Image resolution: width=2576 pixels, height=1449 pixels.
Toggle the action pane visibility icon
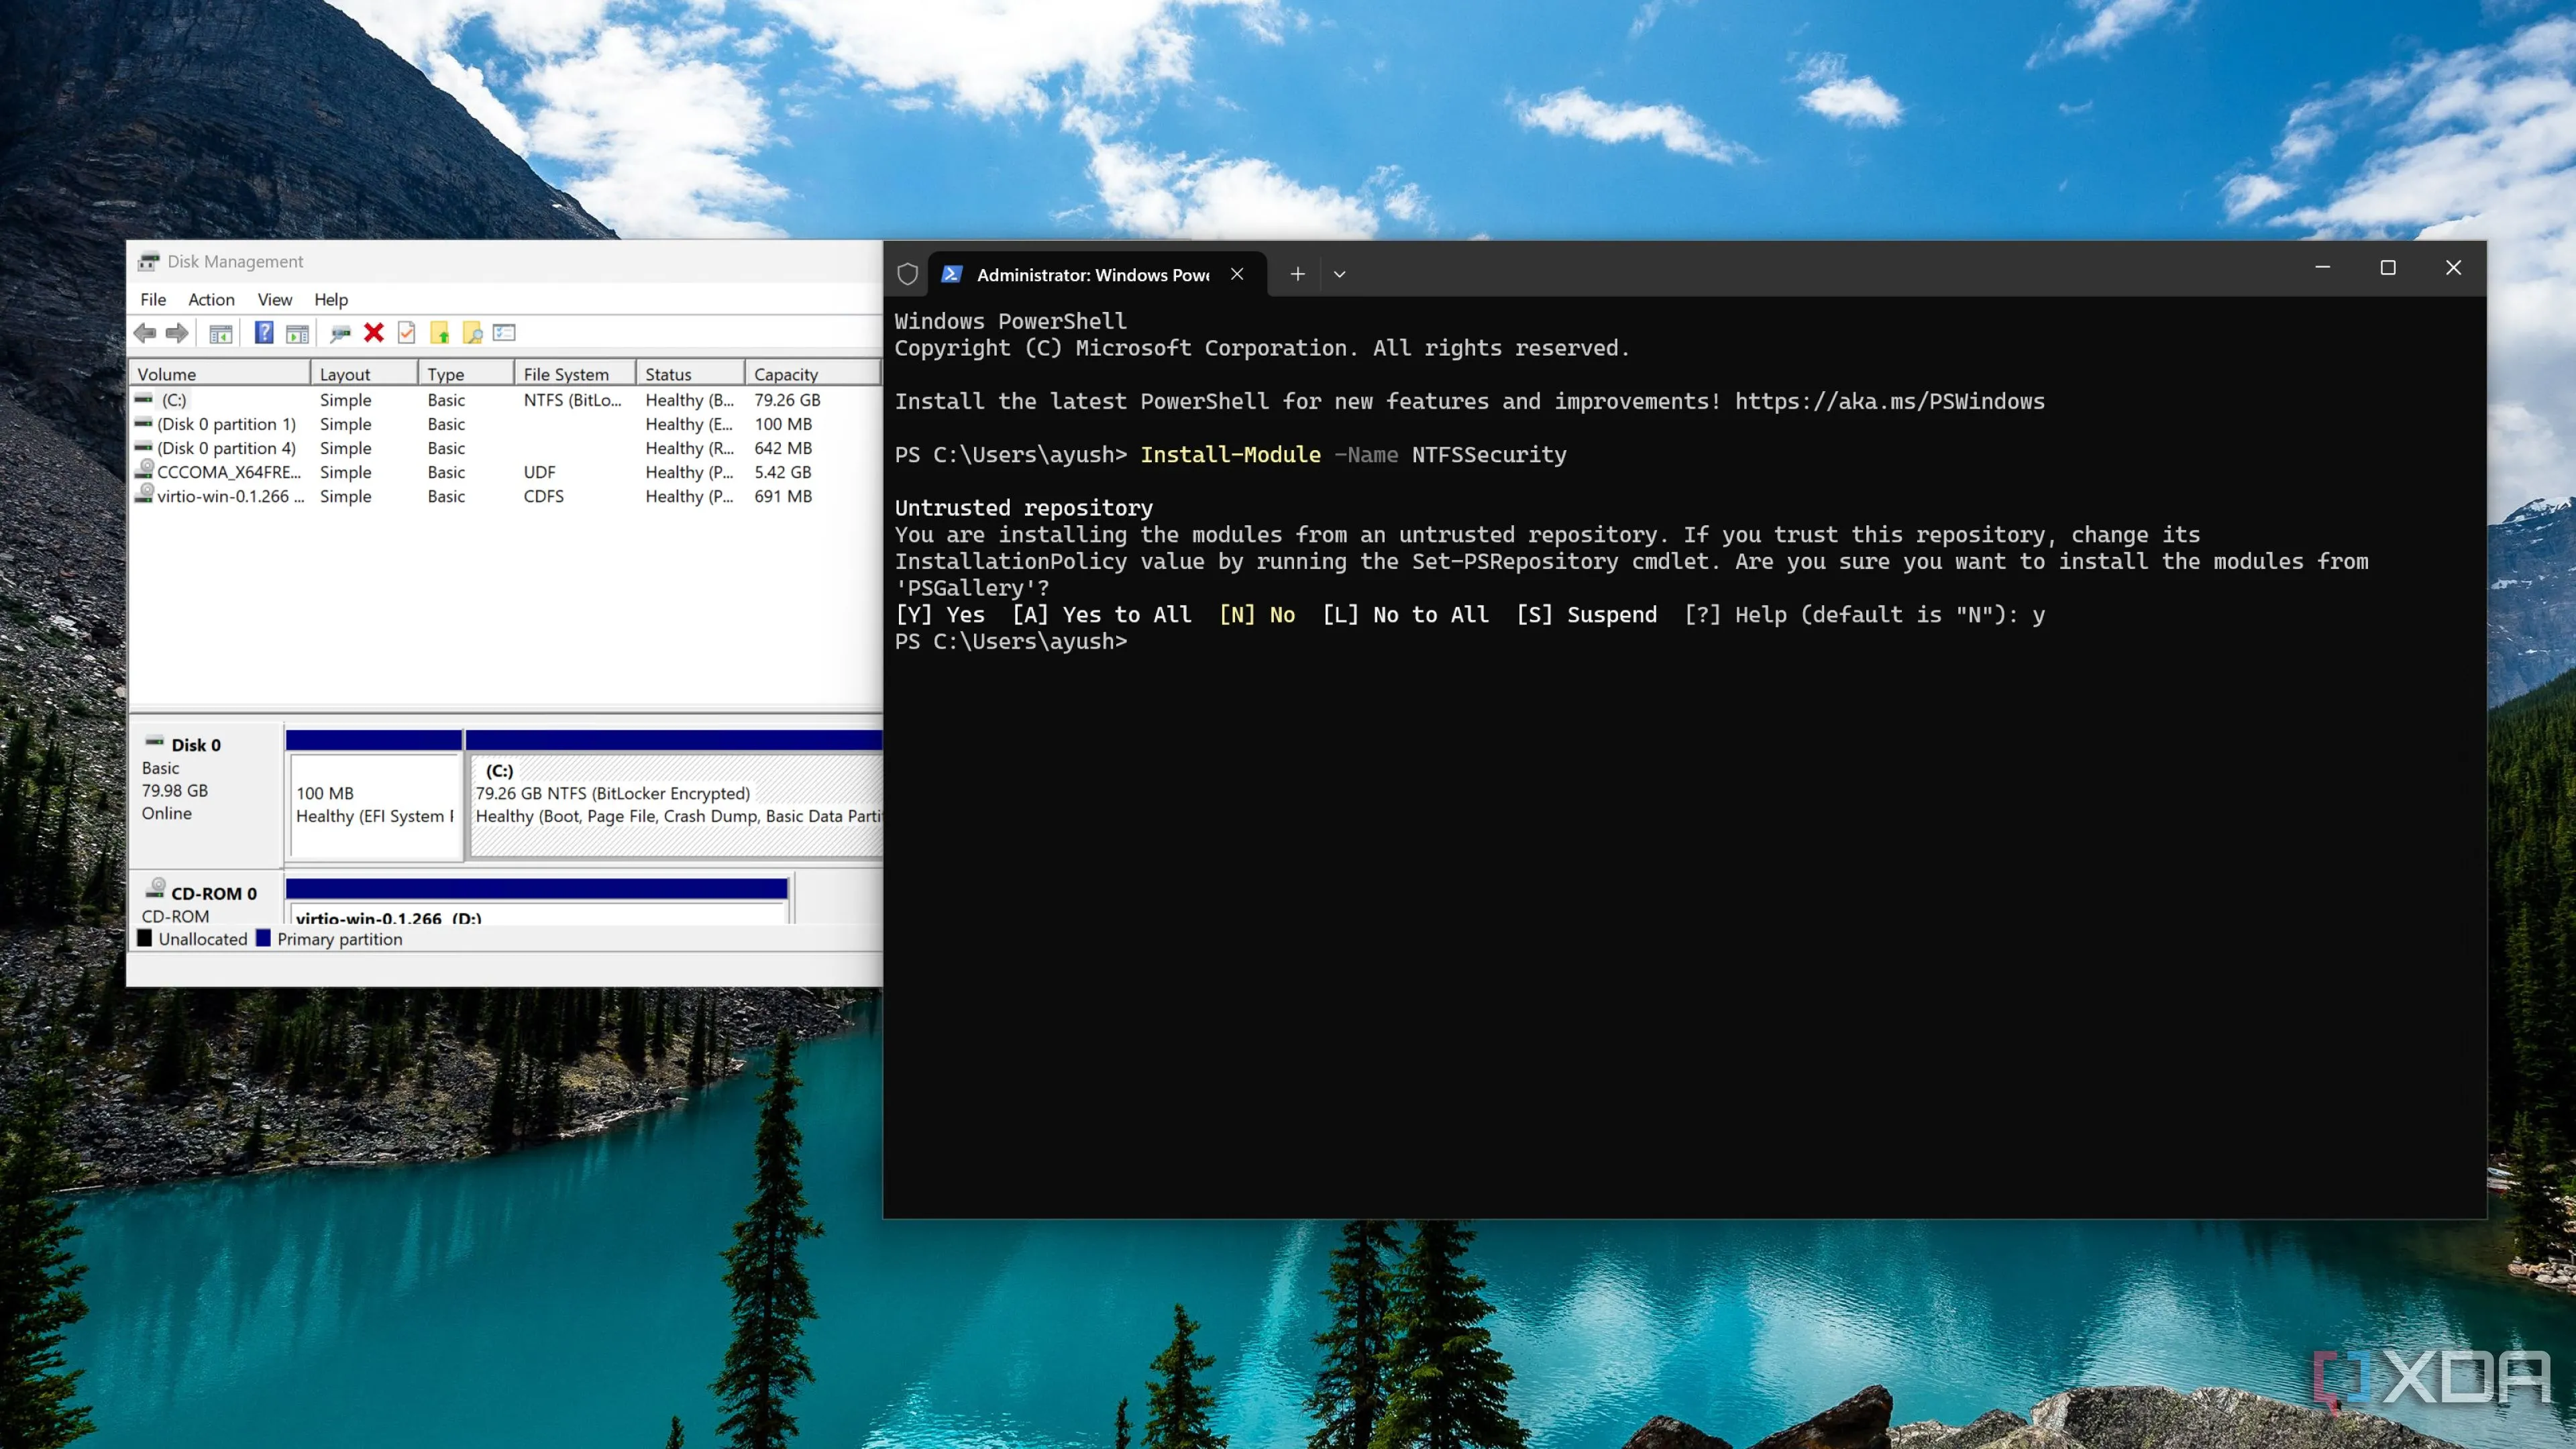(298, 333)
